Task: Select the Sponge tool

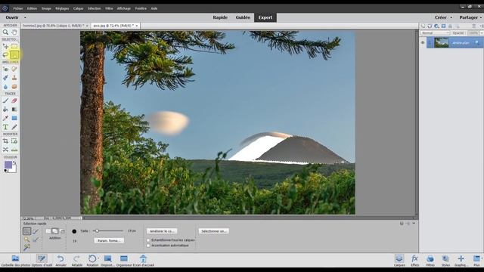Action: click(x=14, y=86)
